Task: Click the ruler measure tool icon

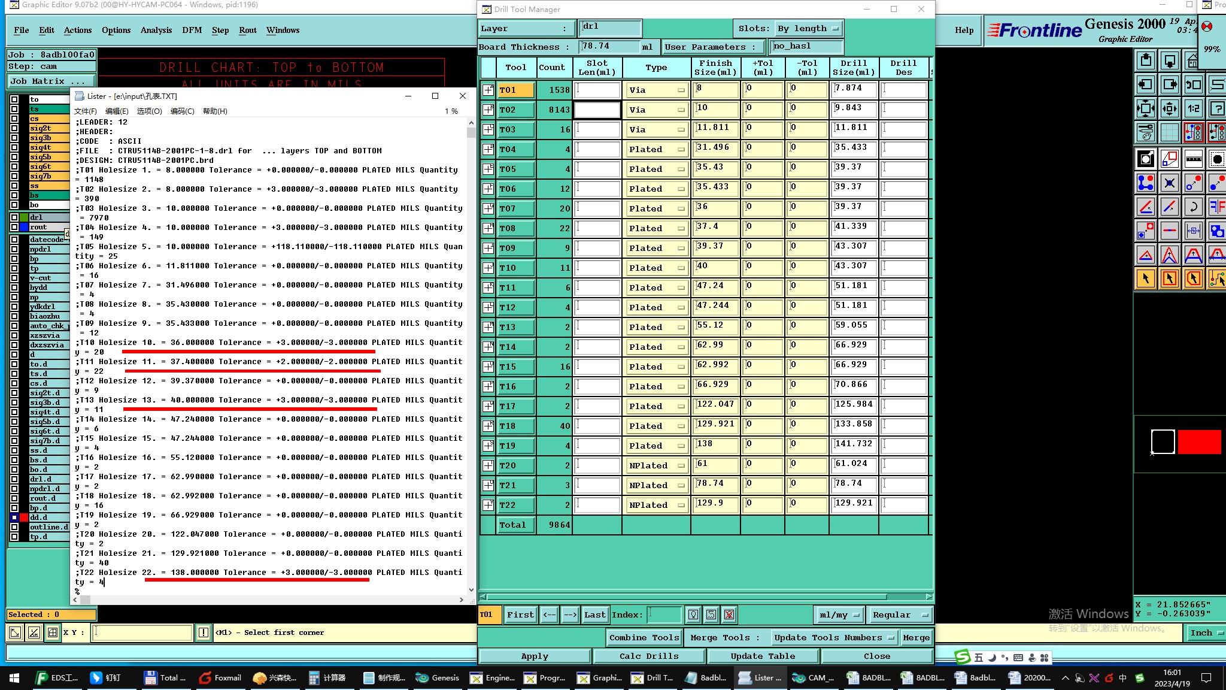Action: pyautogui.click(x=1193, y=159)
